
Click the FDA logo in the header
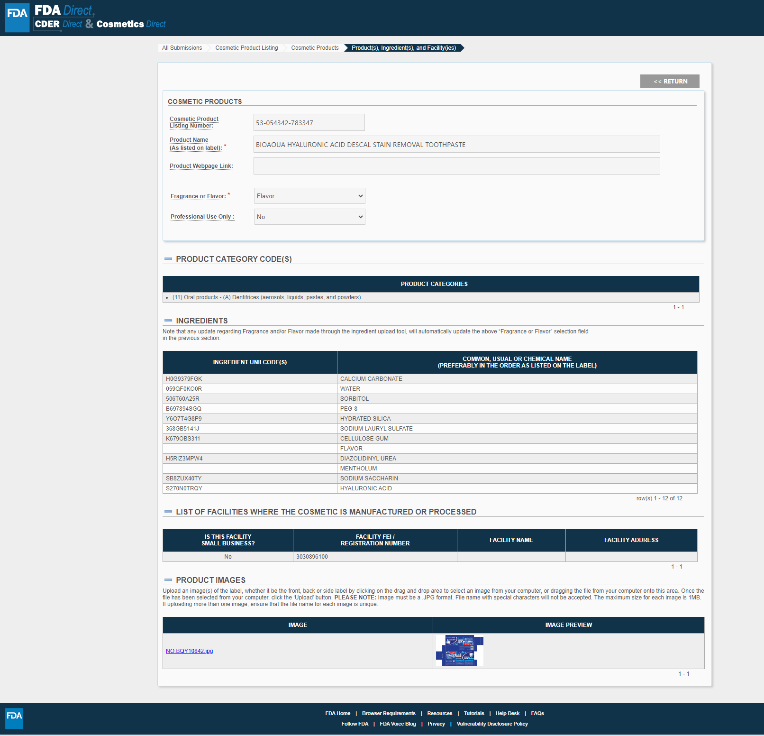click(x=17, y=18)
